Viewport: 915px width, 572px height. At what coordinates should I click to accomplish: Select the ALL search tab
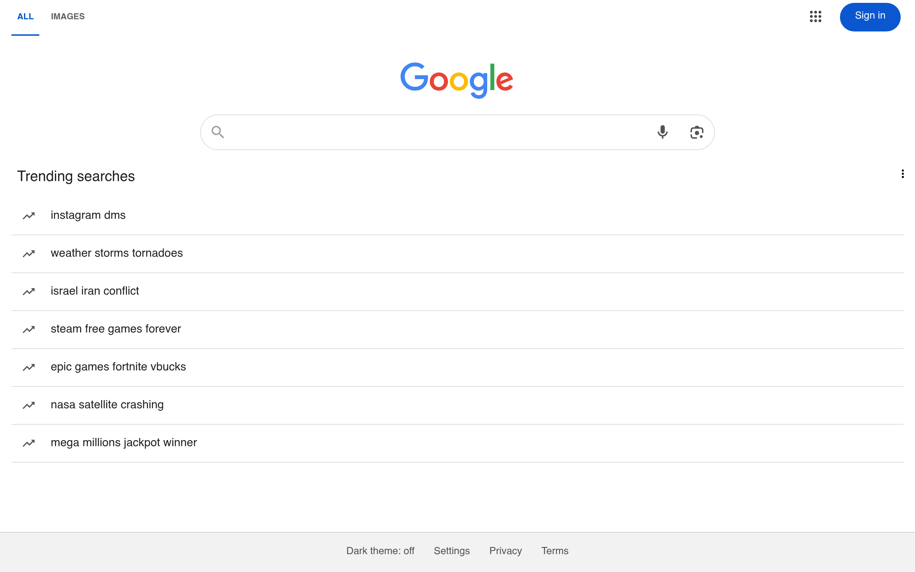click(25, 16)
